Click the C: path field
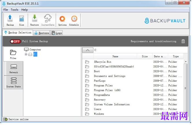Screen dimensions: 193x125 tap(141, 50)
